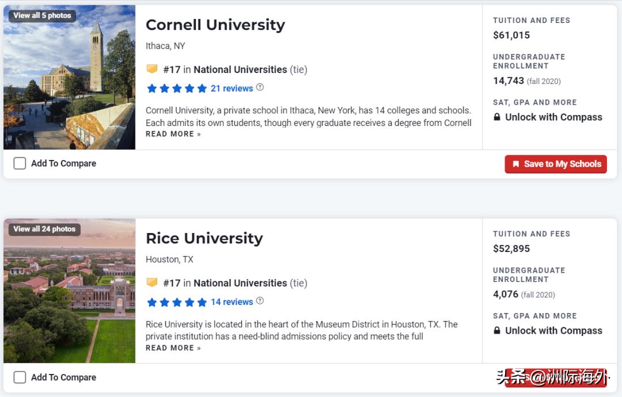Open the 14 reviews link
Image resolution: width=622 pixels, height=397 pixels.
(232, 302)
